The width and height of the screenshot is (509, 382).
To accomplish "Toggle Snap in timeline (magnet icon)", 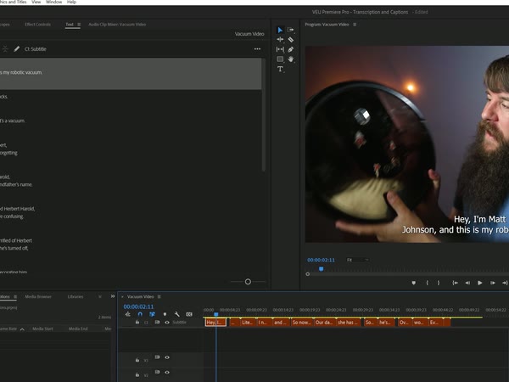I will [x=140, y=314].
